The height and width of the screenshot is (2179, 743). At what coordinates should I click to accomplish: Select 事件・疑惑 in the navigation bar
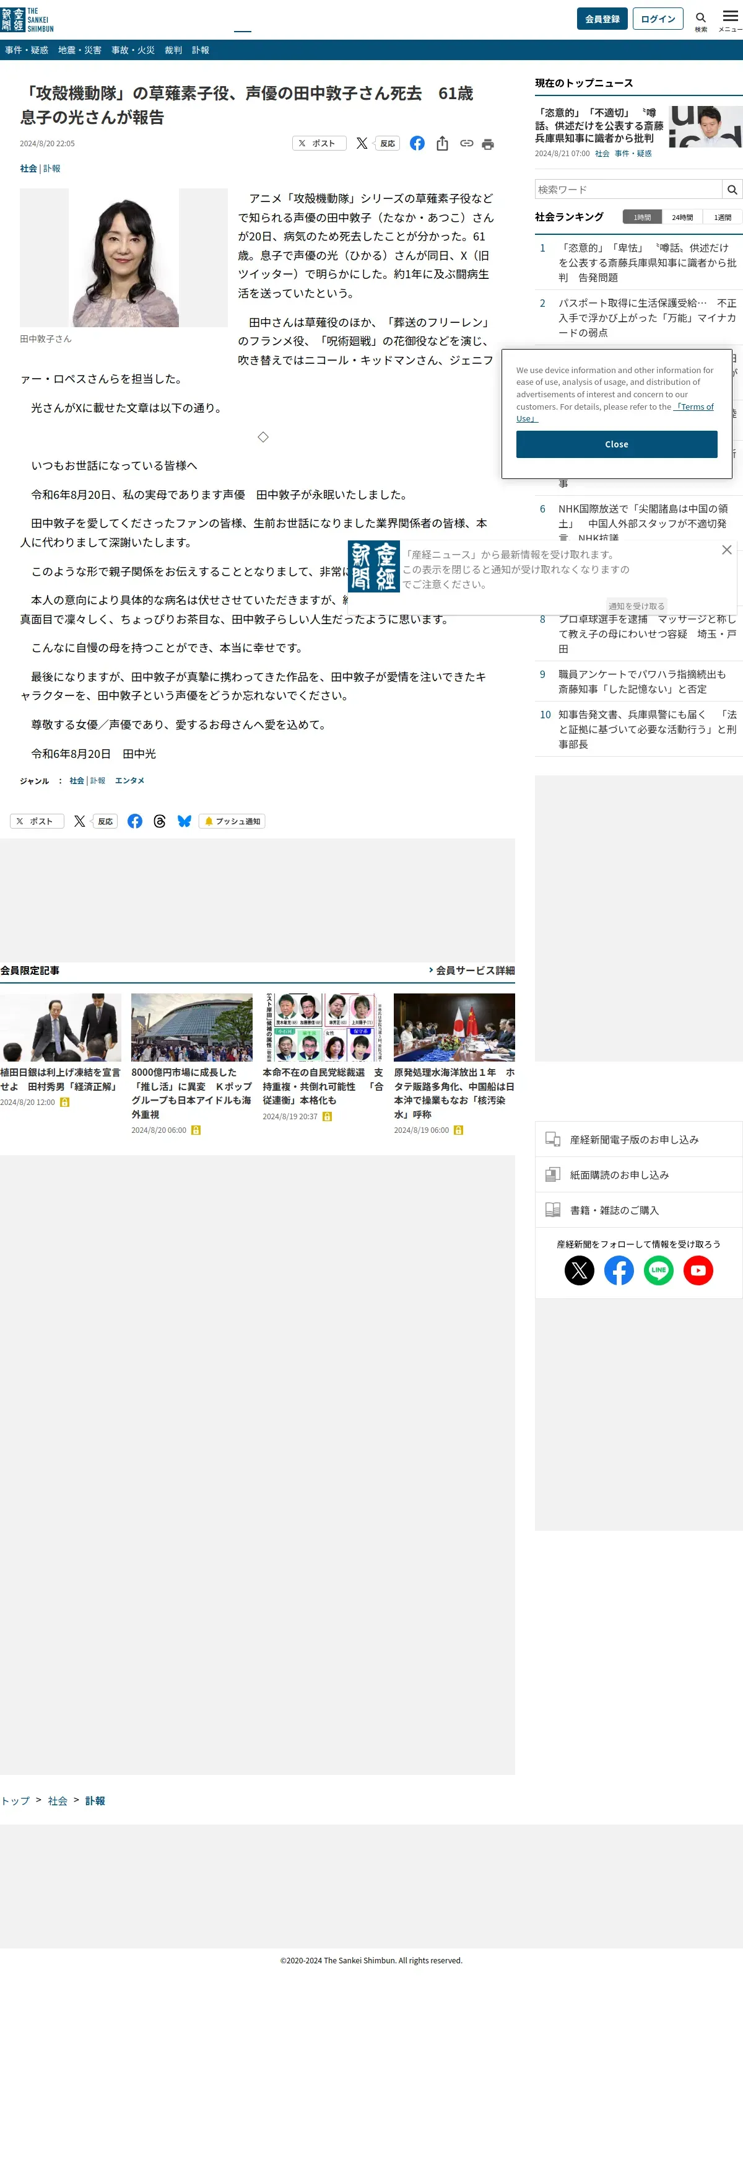(26, 50)
